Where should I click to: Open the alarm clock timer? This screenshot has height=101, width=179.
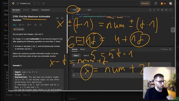[x=156, y=3]
